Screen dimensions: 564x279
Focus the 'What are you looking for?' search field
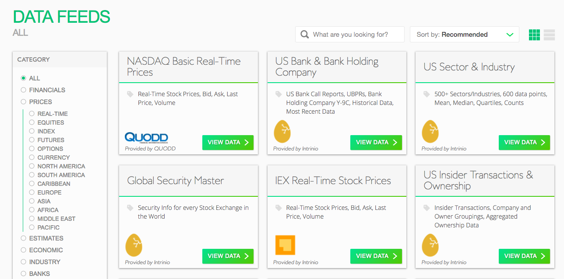click(x=350, y=35)
